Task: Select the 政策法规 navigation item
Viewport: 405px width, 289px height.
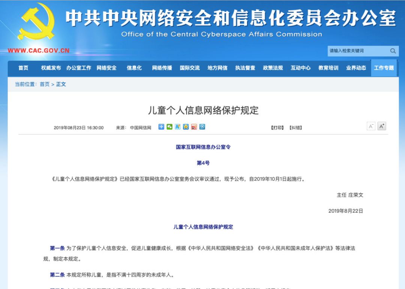Action: coord(273,68)
